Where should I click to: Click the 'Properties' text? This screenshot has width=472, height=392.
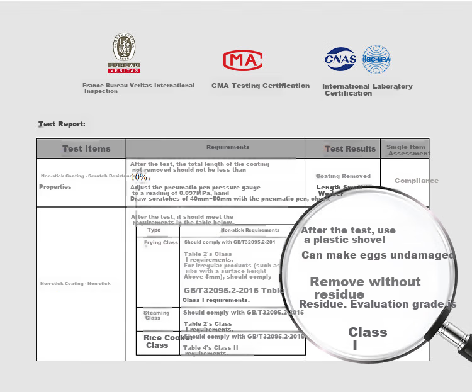coord(55,187)
